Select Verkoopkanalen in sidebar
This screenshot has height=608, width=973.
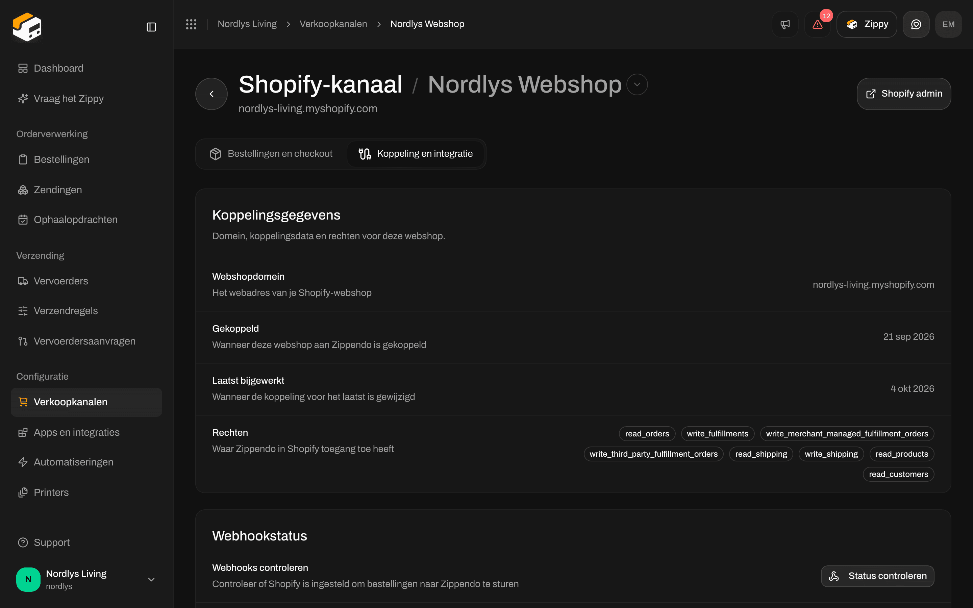86,402
